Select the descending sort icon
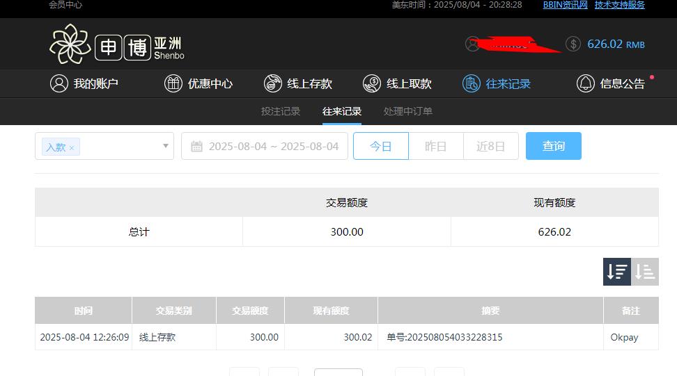677x376 pixels. coord(617,272)
